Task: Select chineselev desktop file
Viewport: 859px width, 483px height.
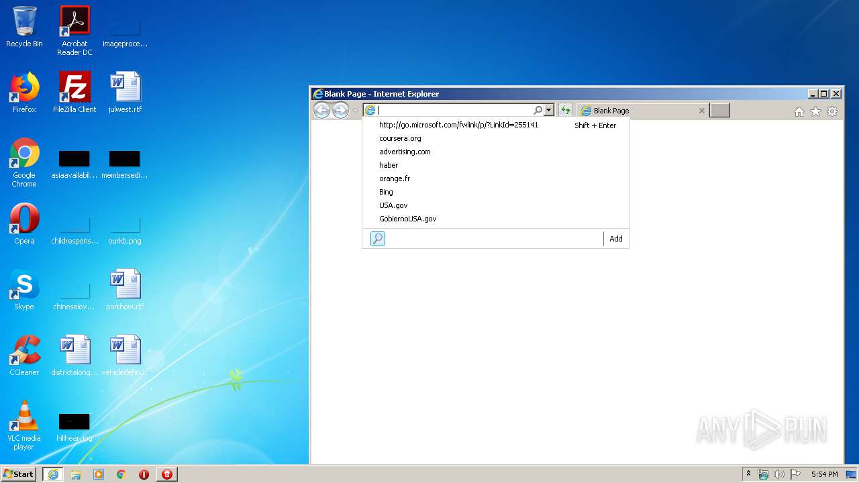Action: [x=74, y=296]
